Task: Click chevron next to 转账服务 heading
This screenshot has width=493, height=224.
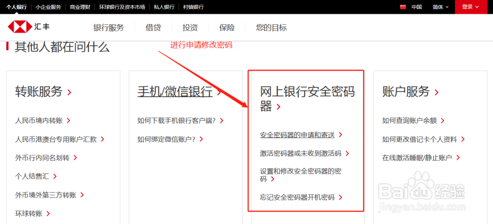Action: [70, 92]
